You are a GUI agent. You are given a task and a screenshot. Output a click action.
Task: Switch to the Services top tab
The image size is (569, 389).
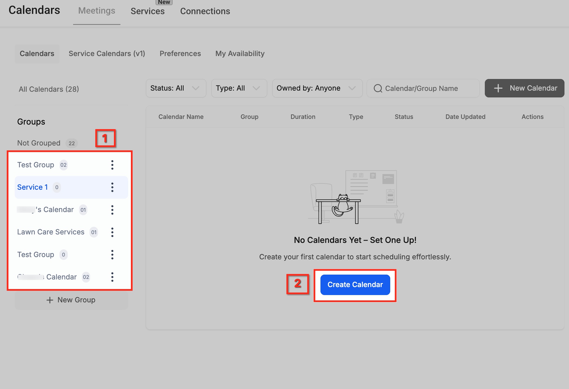[x=147, y=11]
